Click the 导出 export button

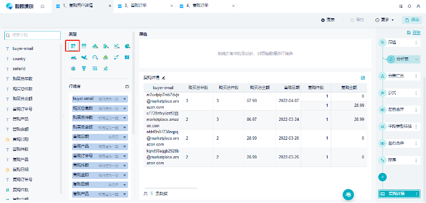pos(357,20)
